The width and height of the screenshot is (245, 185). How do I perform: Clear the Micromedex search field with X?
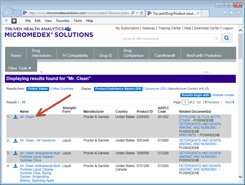[217, 38]
